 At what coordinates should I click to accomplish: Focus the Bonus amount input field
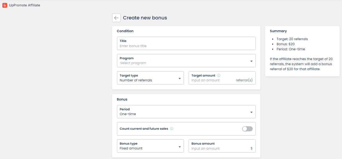(x=218, y=148)
